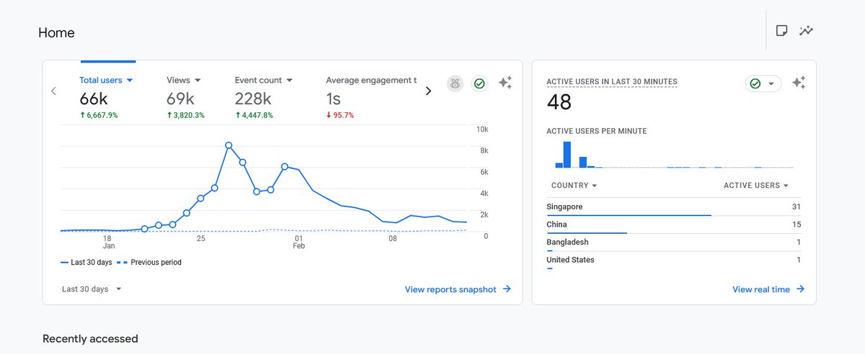
Task: Open the Insights sparkline icon
Action: click(x=806, y=30)
